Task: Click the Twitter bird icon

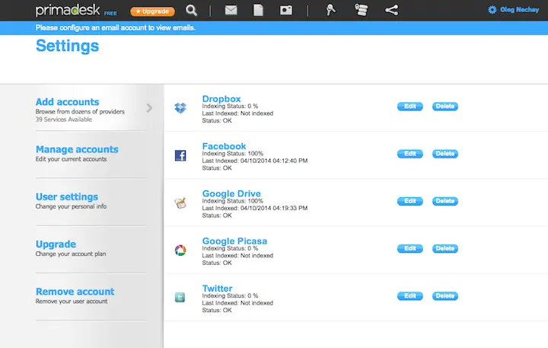Action: 180,297
